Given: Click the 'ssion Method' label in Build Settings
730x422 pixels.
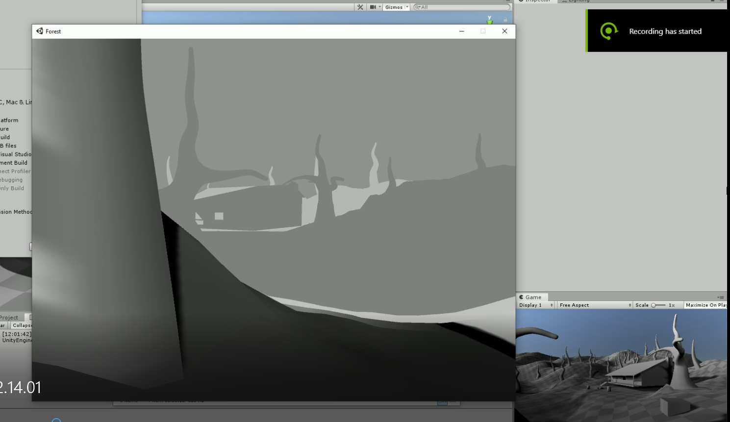Looking at the screenshot, I should pyautogui.click(x=16, y=212).
